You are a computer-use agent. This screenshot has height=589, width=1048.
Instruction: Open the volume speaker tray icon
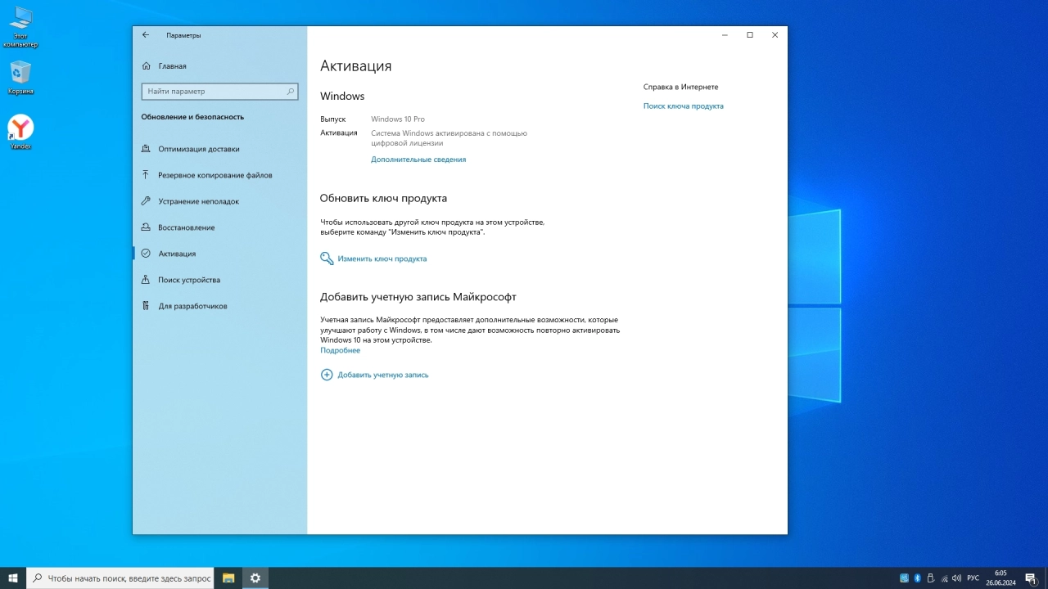click(957, 578)
